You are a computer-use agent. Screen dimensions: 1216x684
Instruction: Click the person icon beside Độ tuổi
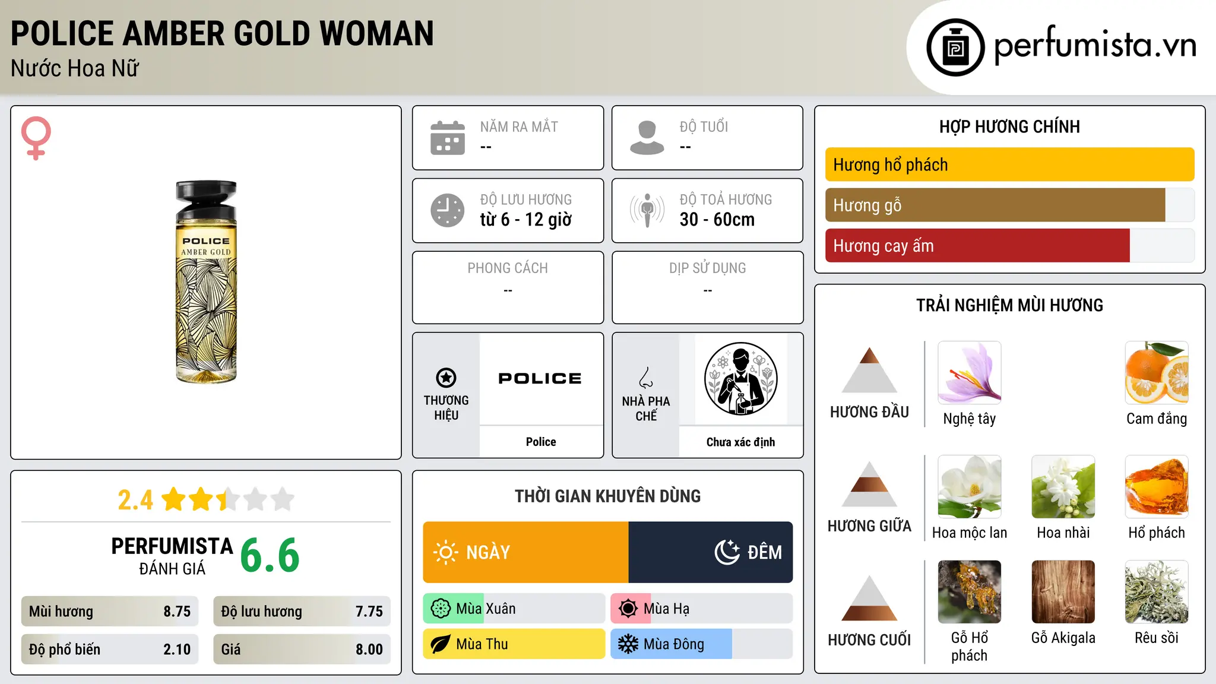647,138
